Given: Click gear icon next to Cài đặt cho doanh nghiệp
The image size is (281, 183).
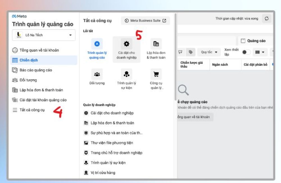Looking at the screenshot, I should pos(86,113).
